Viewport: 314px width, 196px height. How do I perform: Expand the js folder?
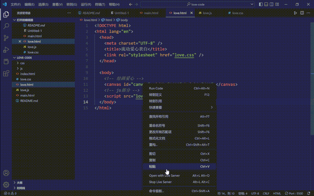[18, 69]
